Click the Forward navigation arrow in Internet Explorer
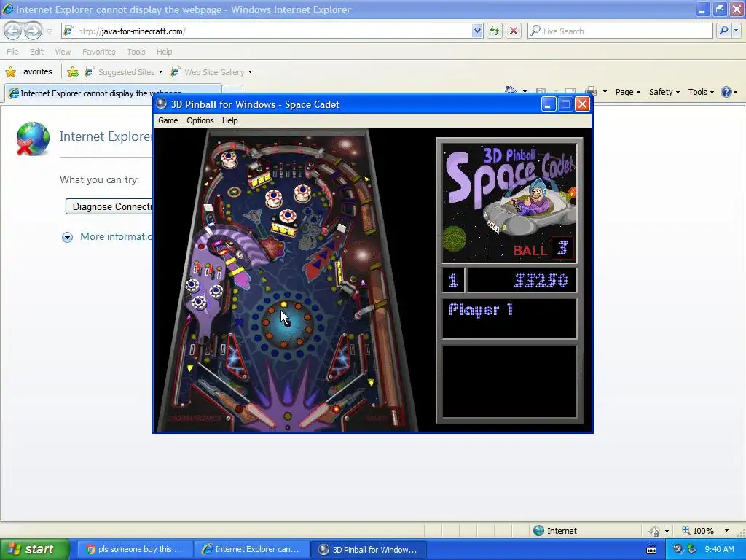The image size is (746, 560). click(x=33, y=31)
